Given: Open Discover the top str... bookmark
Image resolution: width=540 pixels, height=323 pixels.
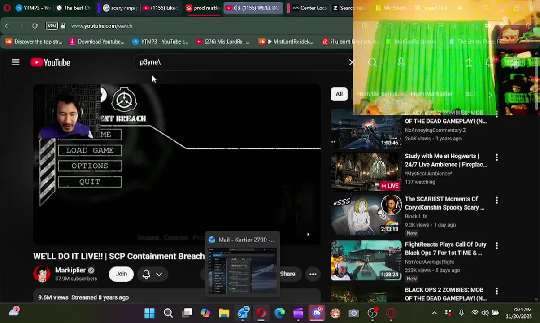Looking at the screenshot, I should point(34,42).
